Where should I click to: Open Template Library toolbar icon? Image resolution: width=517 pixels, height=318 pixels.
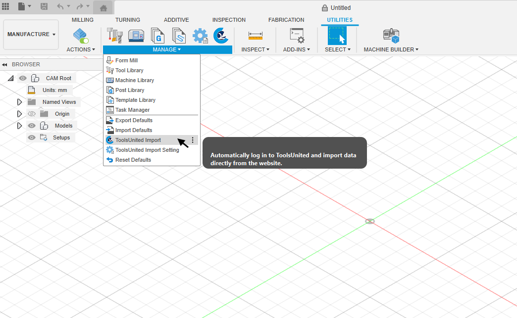(x=179, y=36)
